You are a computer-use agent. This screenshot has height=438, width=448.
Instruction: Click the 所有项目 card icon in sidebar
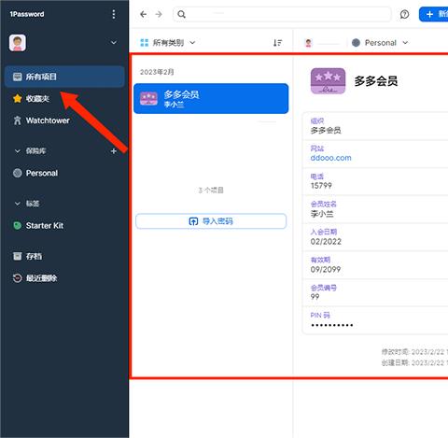(18, 77)
